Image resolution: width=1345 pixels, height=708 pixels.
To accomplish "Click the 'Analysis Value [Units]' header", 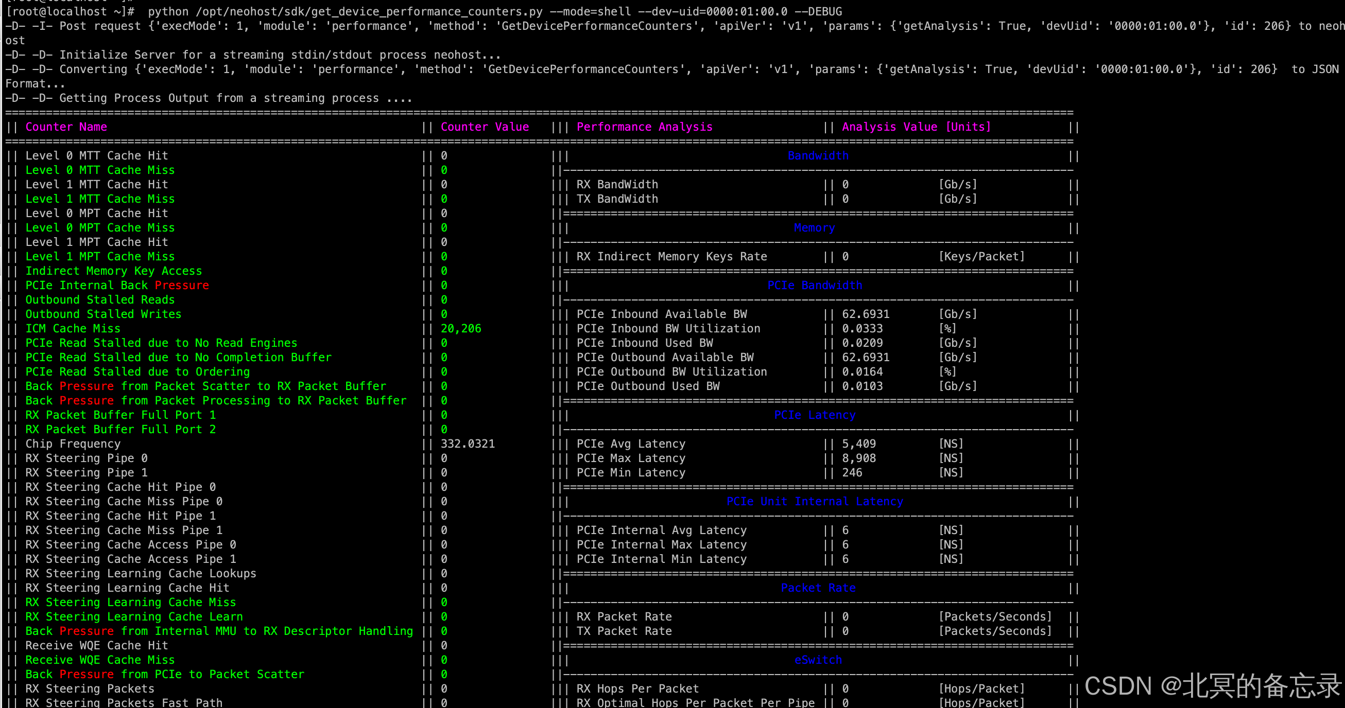I will point(916,127).
